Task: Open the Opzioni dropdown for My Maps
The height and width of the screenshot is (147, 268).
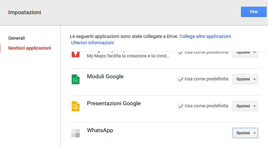Action: point(245,53)
